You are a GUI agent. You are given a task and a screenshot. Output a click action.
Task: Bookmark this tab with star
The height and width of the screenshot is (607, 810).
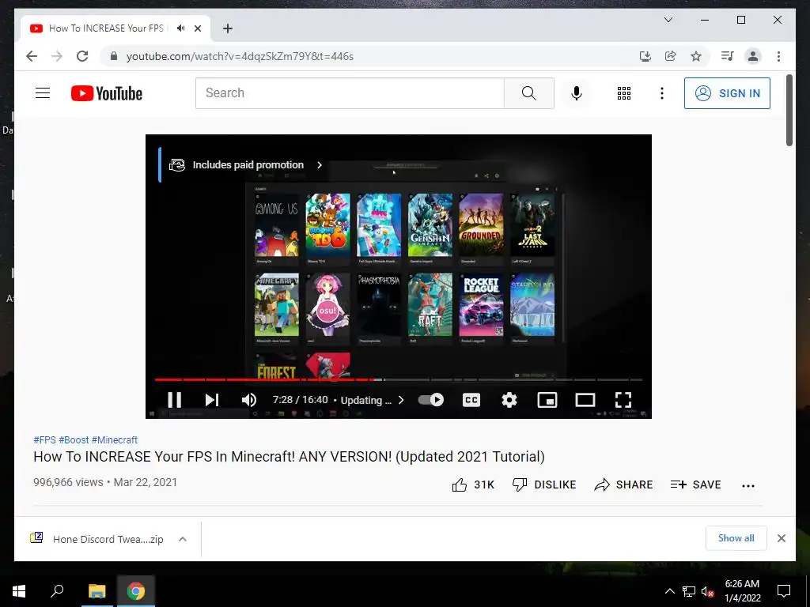[x=696, y=56]
